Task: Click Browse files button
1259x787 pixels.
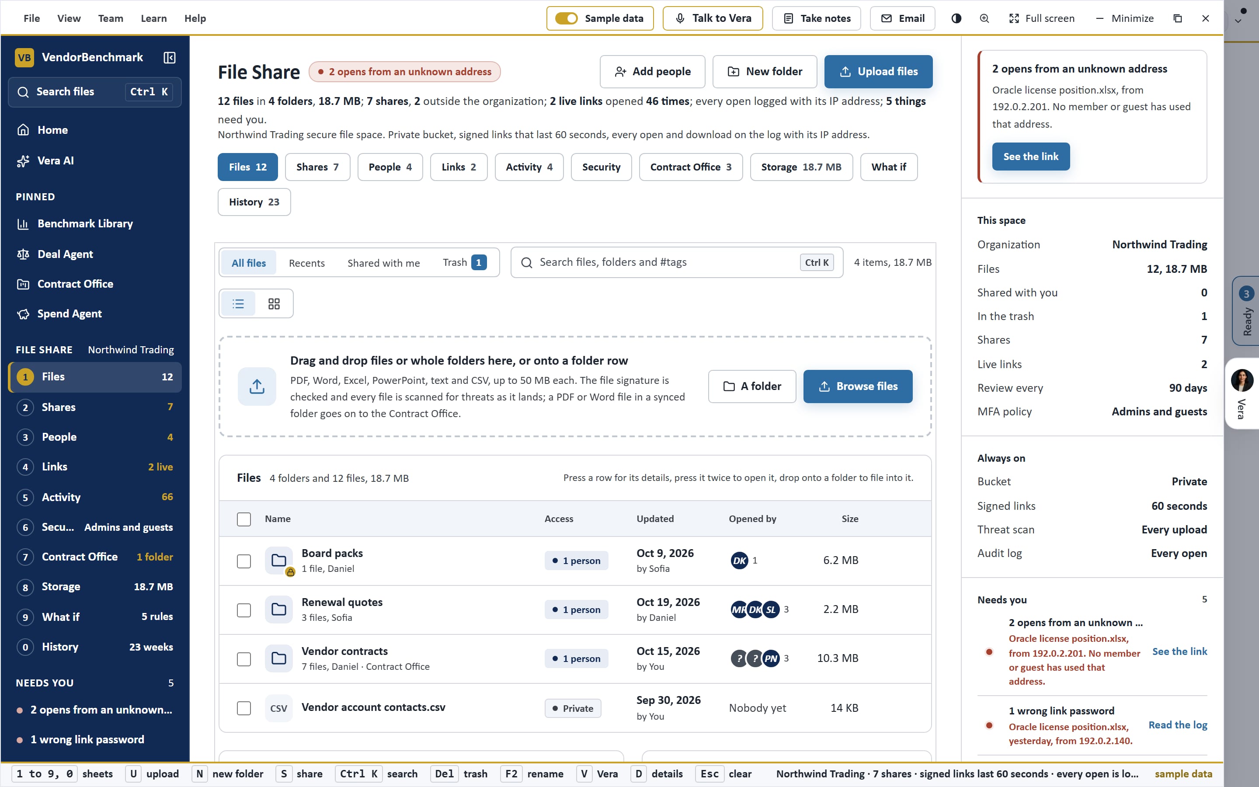Action: tap(858, 386)
